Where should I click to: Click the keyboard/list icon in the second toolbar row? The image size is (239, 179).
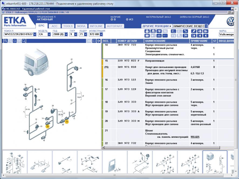[x=147, y=36]
